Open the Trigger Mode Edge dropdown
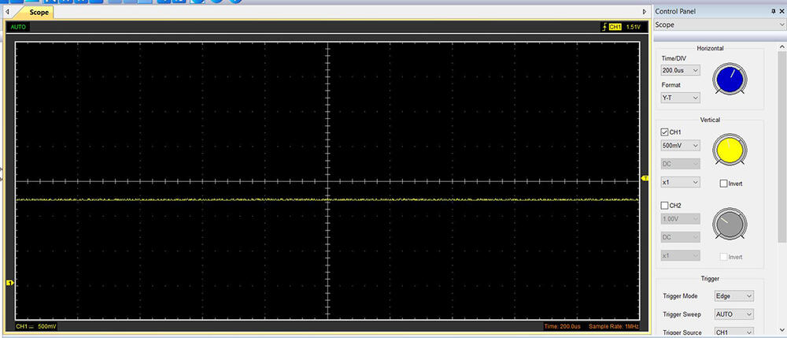Screen dimensions: 787x338 tap(733, 296)
